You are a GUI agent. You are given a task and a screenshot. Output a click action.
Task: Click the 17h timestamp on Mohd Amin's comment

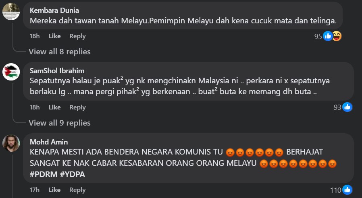click(x=34, y=190)
